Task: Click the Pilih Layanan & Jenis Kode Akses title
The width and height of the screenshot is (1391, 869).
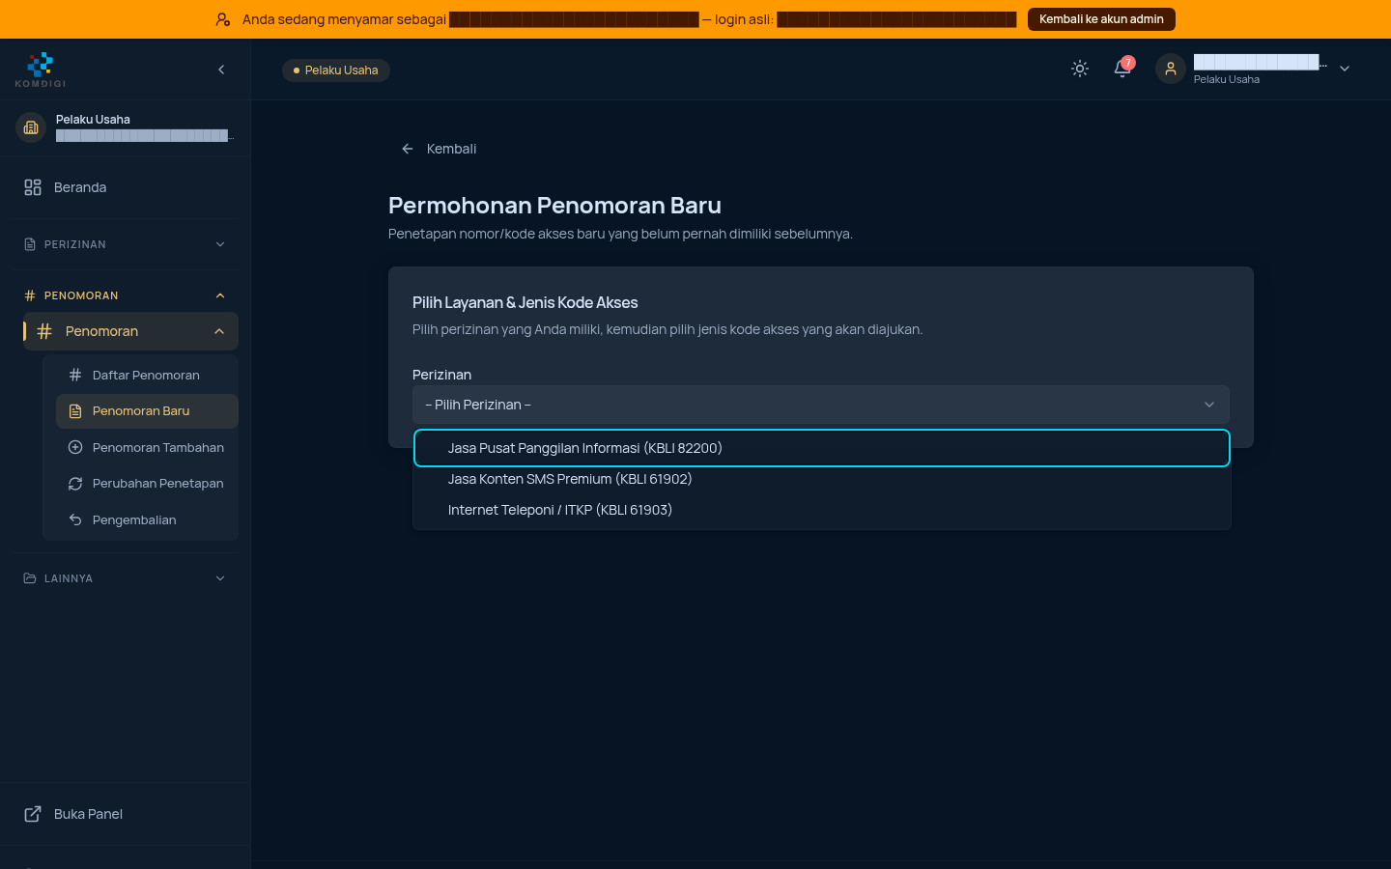Action: (x=525, y=302)
